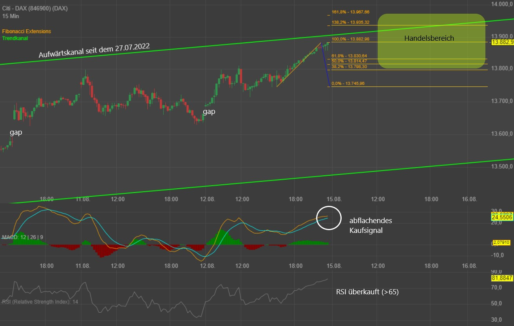Image resolution: width=514 pixels, height=326 pixels.
Task: Toggle the Fibonacci Extensions legend entry
Action: [26, 31]
